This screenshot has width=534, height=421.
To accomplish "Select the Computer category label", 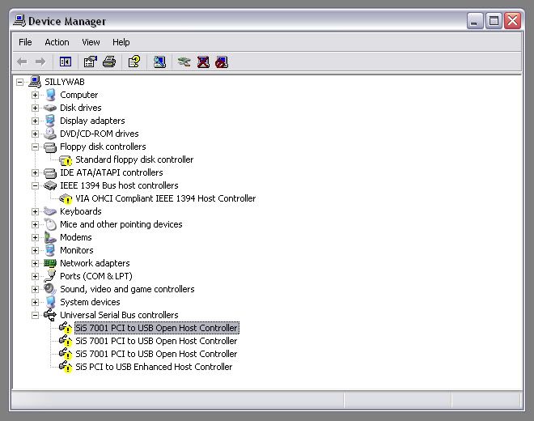I will pyautogui.click(x=79, y=95).
